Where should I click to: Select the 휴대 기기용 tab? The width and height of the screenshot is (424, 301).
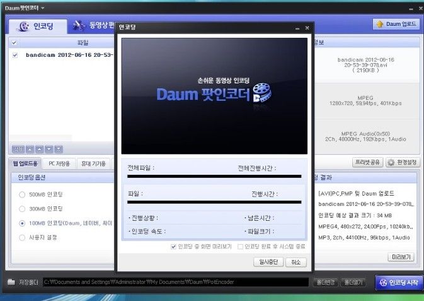click(94, 163)
